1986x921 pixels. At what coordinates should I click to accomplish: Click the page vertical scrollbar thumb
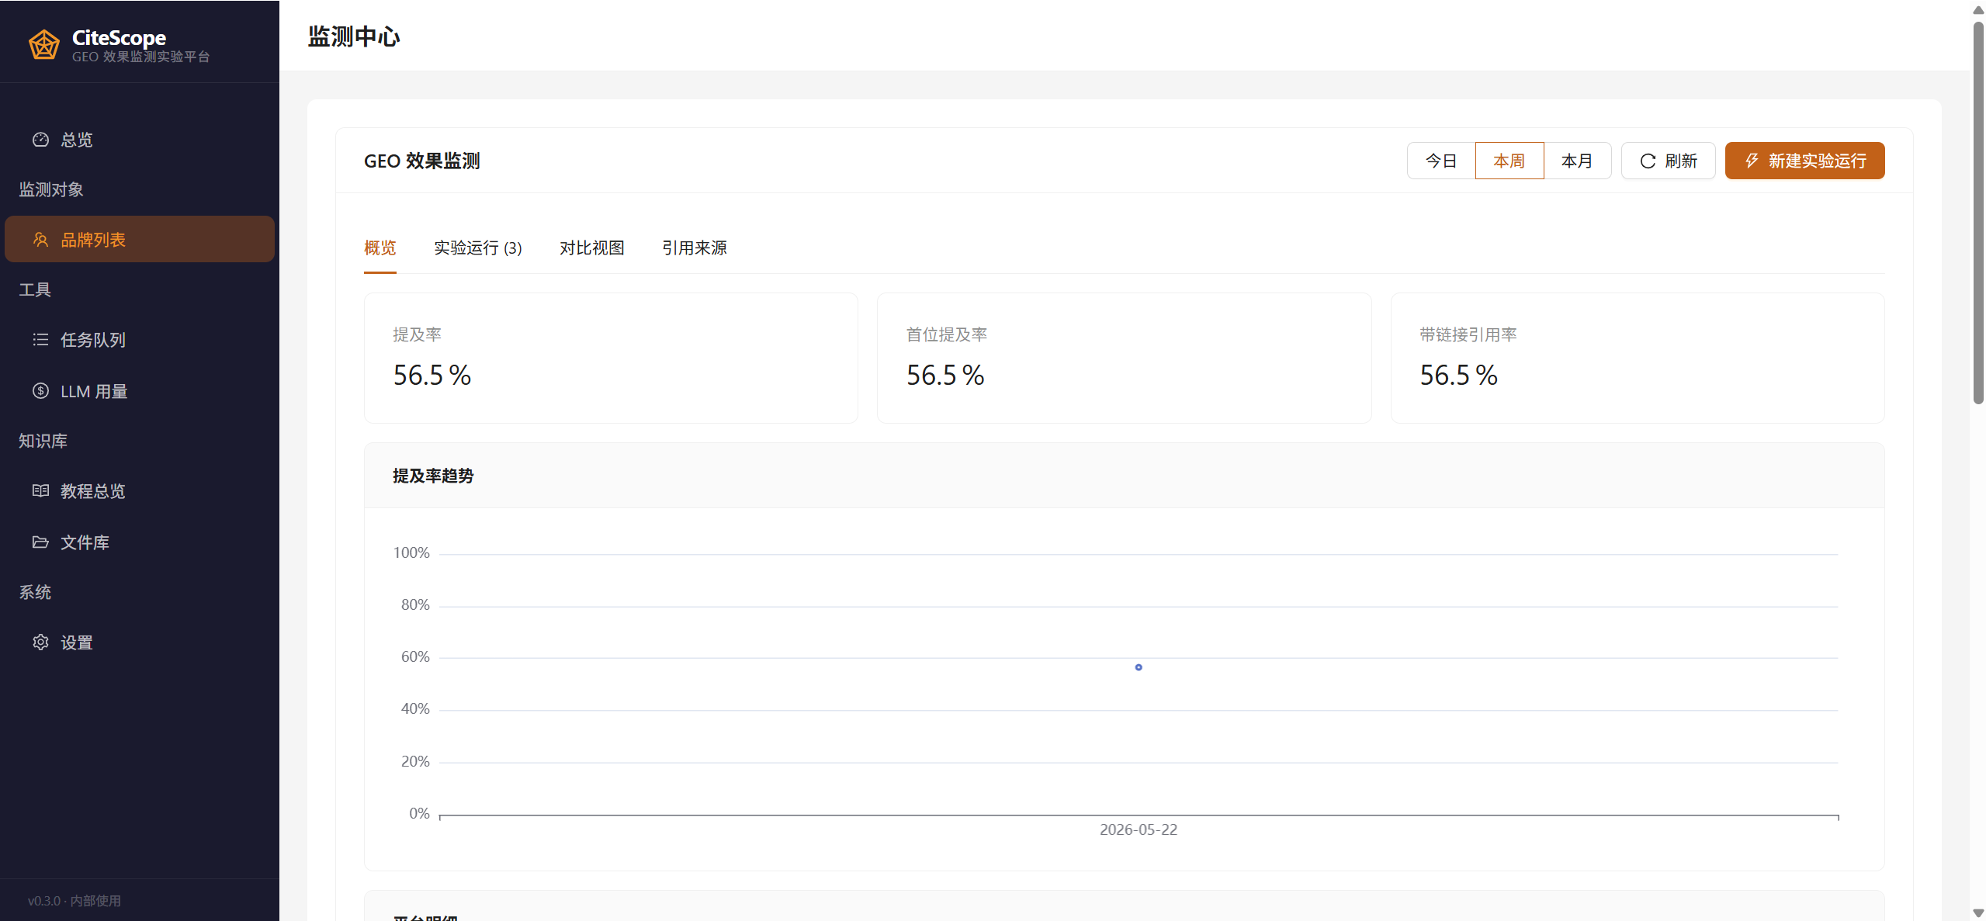pyautogui.click(x=1978, y=213)
